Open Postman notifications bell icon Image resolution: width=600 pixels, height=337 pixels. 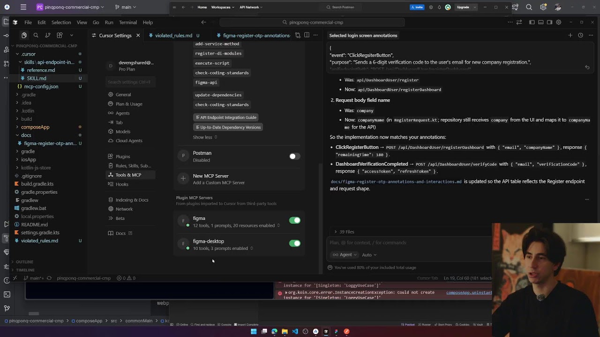click(439, 7)
